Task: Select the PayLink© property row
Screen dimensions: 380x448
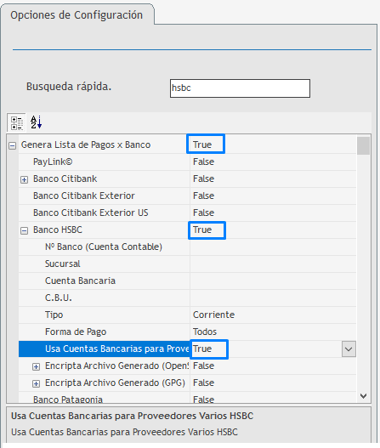Action: pyautogui.click(x=187, y=162)
